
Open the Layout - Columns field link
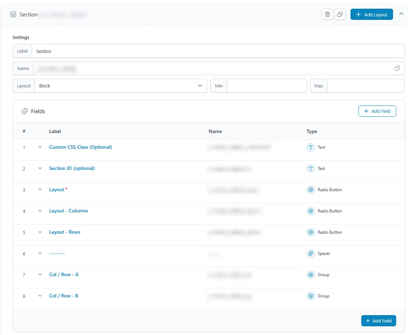(69, 211)
